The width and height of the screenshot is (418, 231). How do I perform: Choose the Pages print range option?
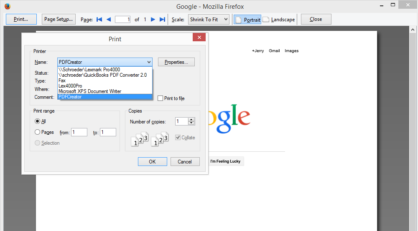[37, 132]
